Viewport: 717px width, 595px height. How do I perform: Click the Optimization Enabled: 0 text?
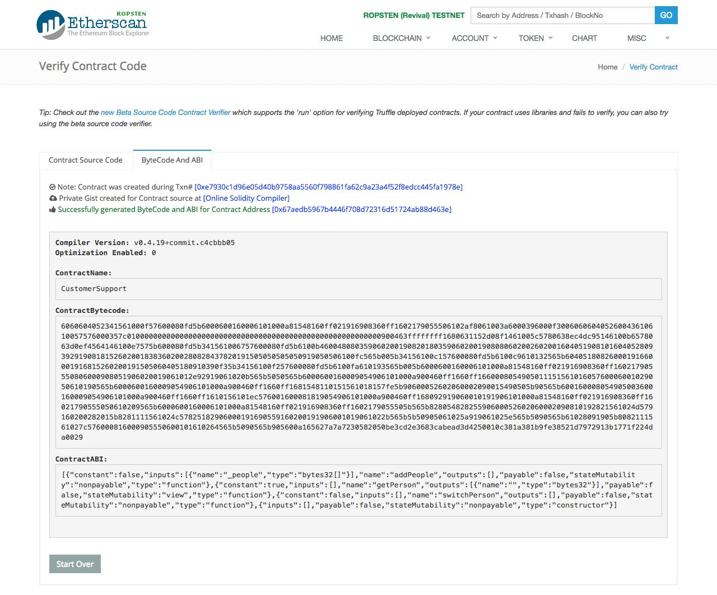click(x=105, y=253)
